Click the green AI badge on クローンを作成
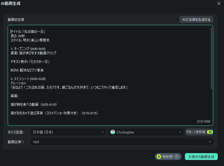Image resolution: width=224 pixels, height=166 pixels. [210, 132]
